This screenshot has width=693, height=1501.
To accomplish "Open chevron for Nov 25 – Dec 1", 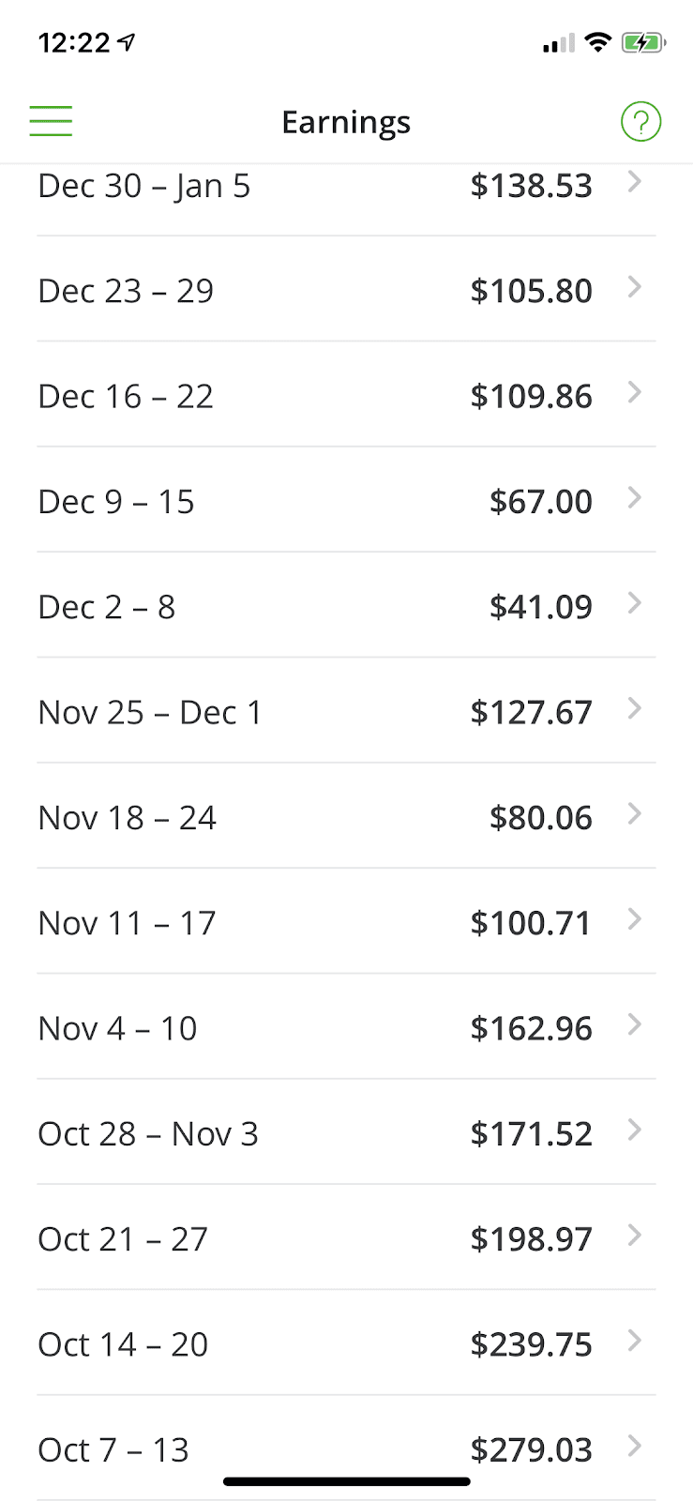I will click(635, 708).
